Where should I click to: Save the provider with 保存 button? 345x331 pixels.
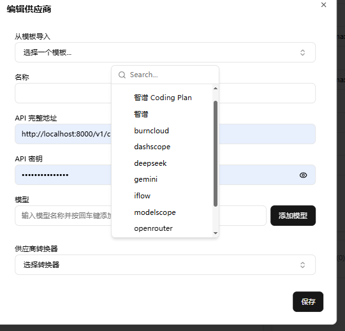308,302
